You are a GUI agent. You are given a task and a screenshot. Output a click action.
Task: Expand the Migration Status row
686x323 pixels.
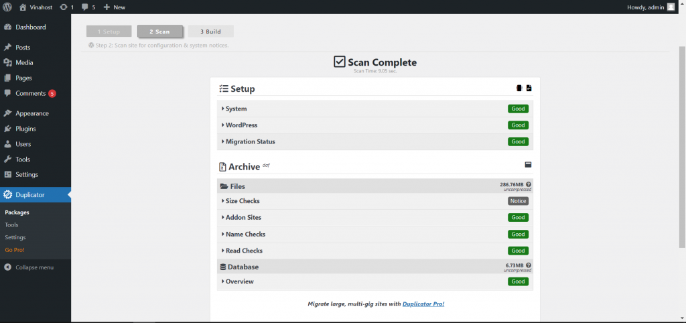coord(250,141)
